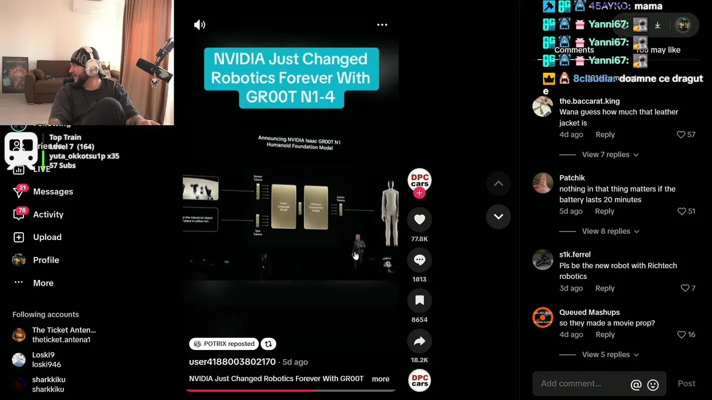Open Profile in sidebar

click(46, 260)
